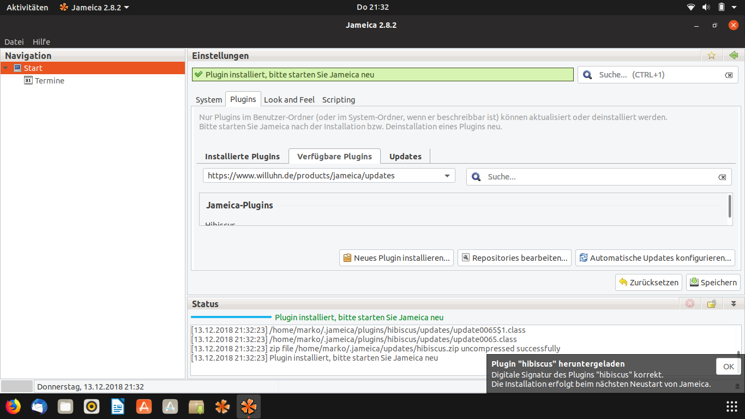745x419 pixels.
Task: Click Neues Plugin installieren button
Action: [x=396, y=258]
